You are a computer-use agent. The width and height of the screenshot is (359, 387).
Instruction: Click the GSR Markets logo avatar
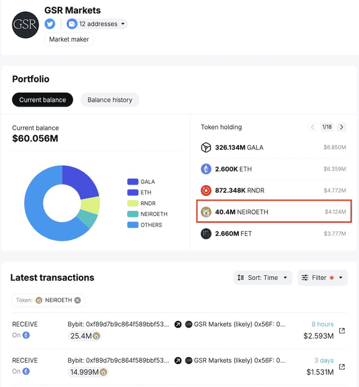(x=26, y=24)
